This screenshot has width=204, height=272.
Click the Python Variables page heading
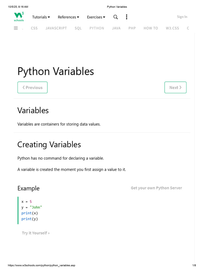pos(56,71)
